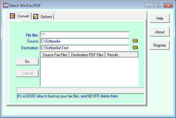Screen dimensions: 176x118
Task: Click into the File filter field
Action: pos(84,35)
